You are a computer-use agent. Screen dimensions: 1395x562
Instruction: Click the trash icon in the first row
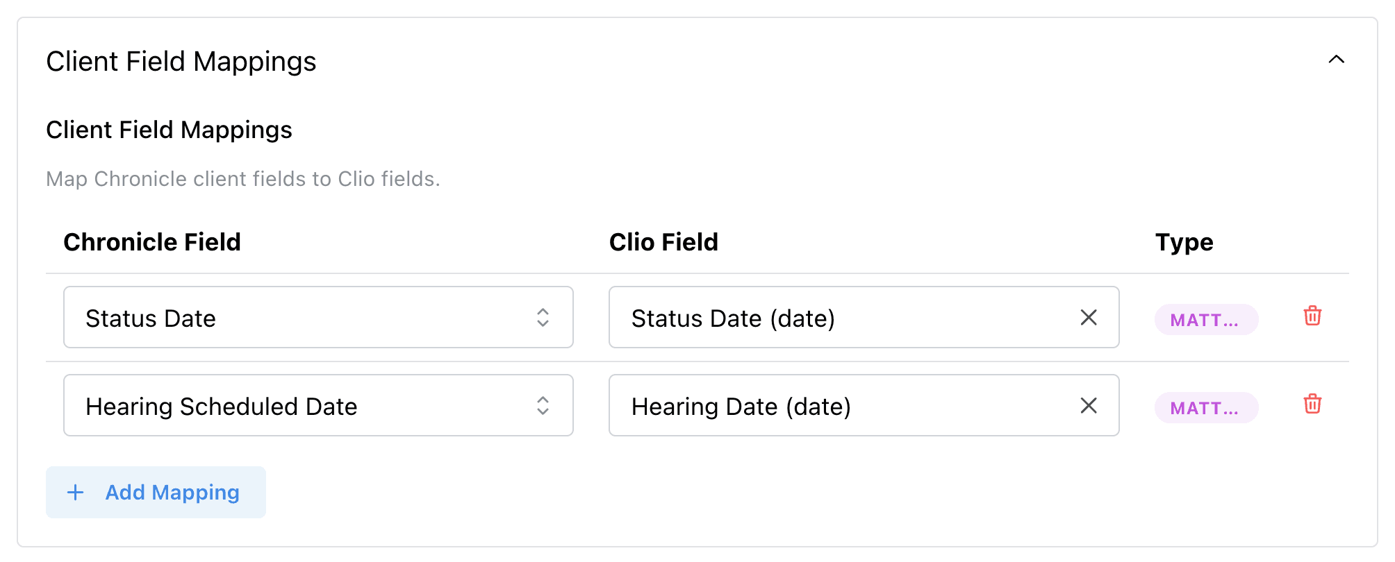click(x=1313, y=317)
